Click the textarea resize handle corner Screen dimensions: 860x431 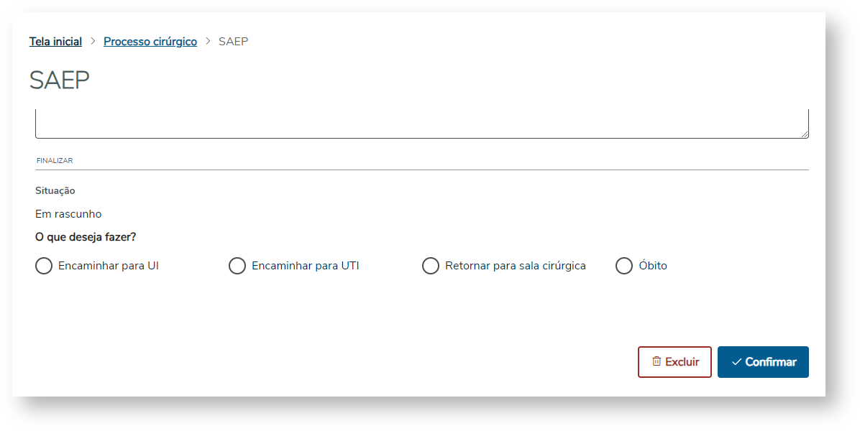coord(805,134)
